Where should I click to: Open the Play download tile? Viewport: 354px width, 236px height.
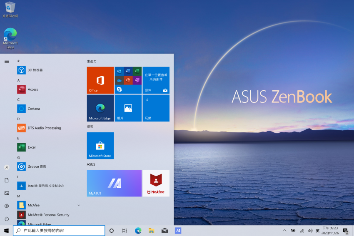(x=156, y=108)
